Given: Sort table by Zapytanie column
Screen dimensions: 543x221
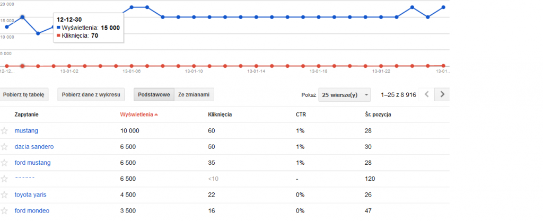Looking at the screenshot, I should (x=27, y=114).
